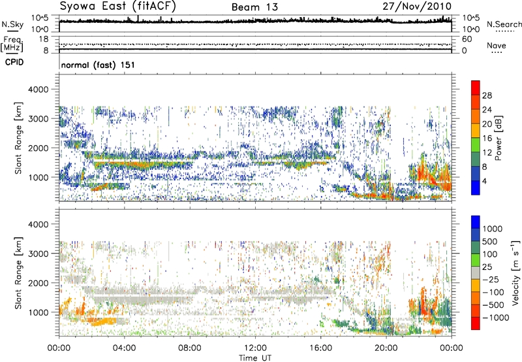Viewport: 522px width, 362px height.
Task: Click the 'CPID' label
Action: pos(14,62)
